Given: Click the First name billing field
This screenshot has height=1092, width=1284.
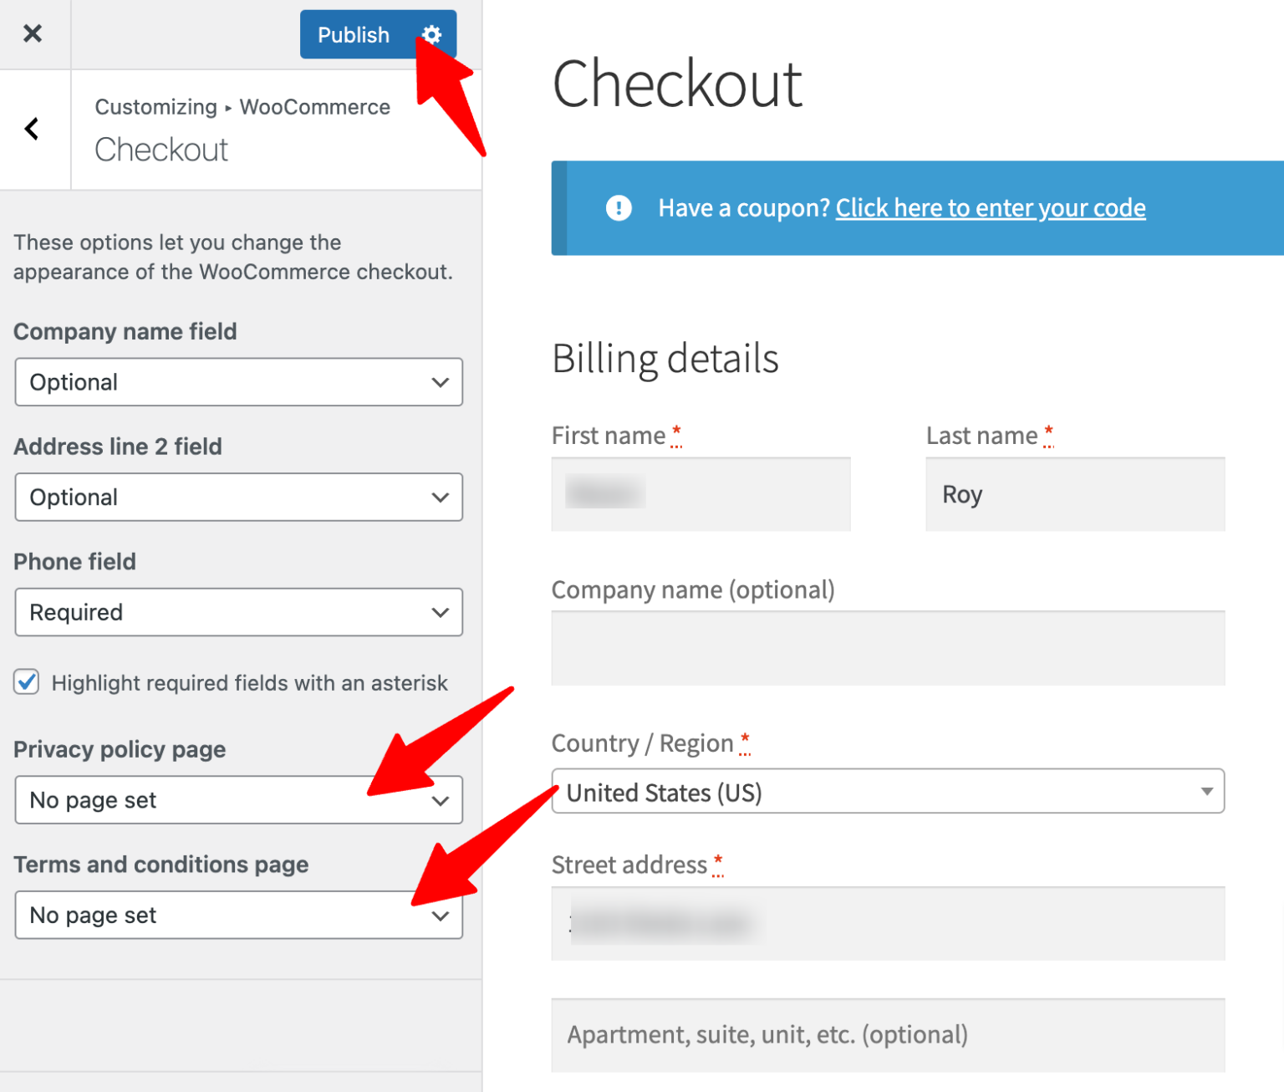Looking at the screenshot, I should pyautogui.click(x=701, y=493).
